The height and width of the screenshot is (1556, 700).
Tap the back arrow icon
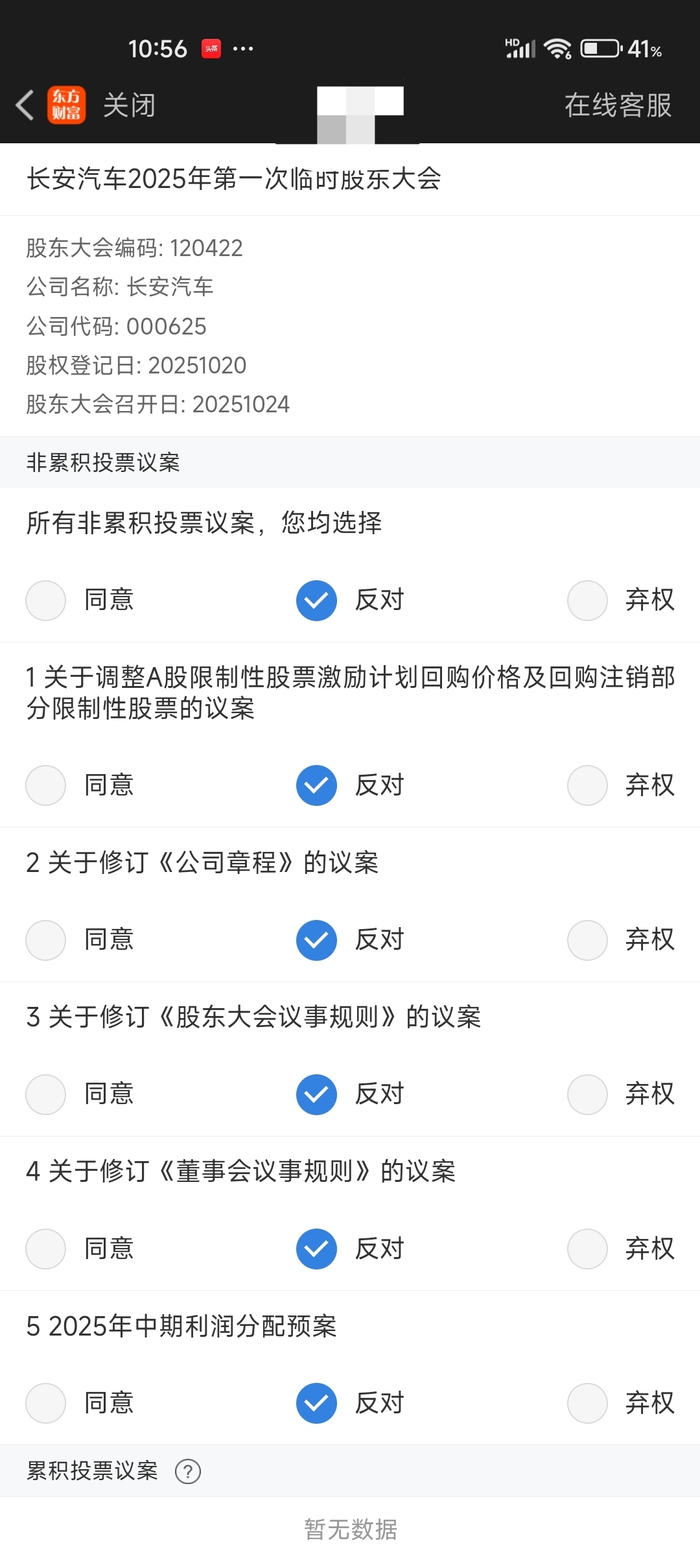(25, 105)
